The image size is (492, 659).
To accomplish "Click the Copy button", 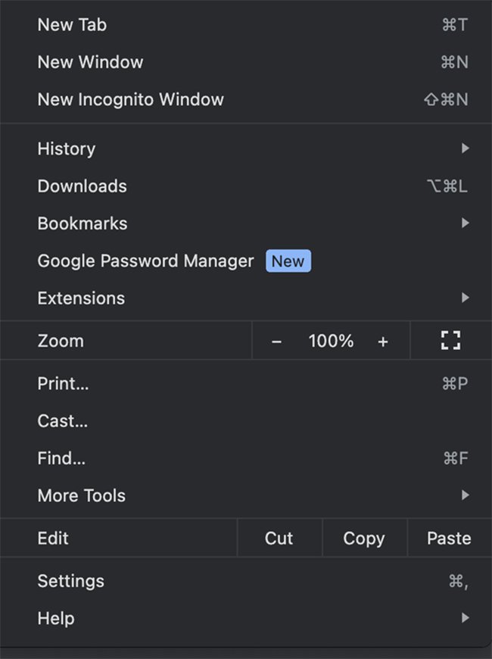I will pyautogui.click(x=364, y=539).
